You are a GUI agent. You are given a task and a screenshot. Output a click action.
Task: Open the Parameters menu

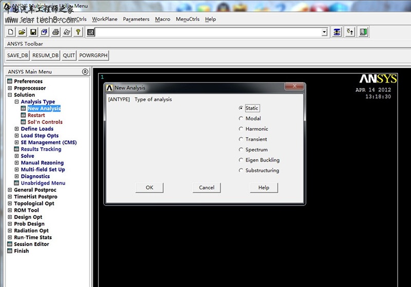[136, 19]
